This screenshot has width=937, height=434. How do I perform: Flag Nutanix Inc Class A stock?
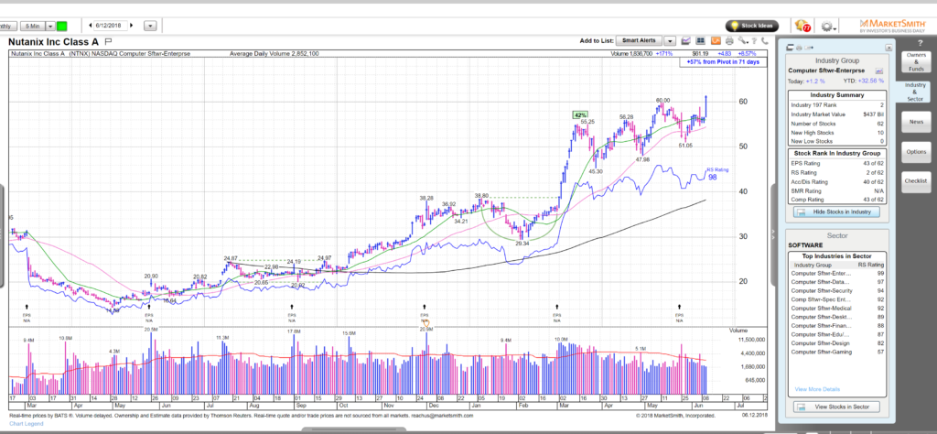coord(108,42)
